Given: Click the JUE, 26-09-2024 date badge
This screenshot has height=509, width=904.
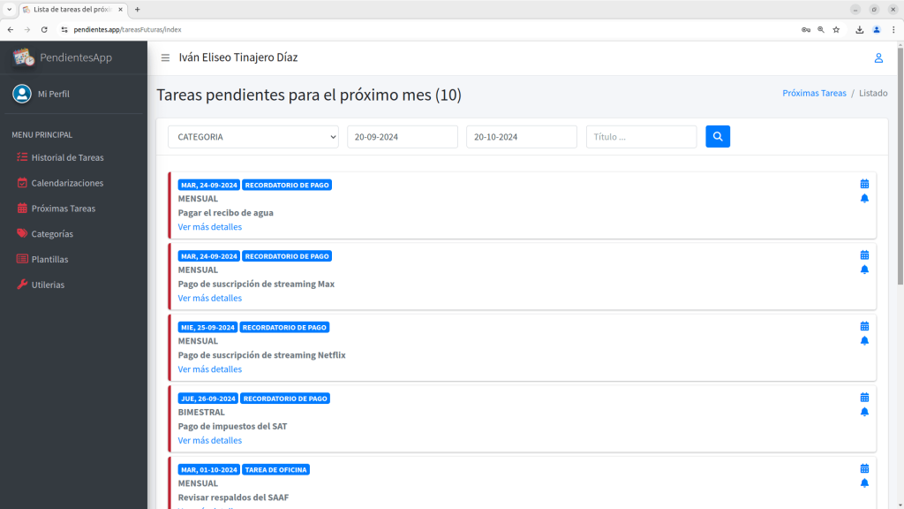Looking at the screenshot, I should (208, 399).
